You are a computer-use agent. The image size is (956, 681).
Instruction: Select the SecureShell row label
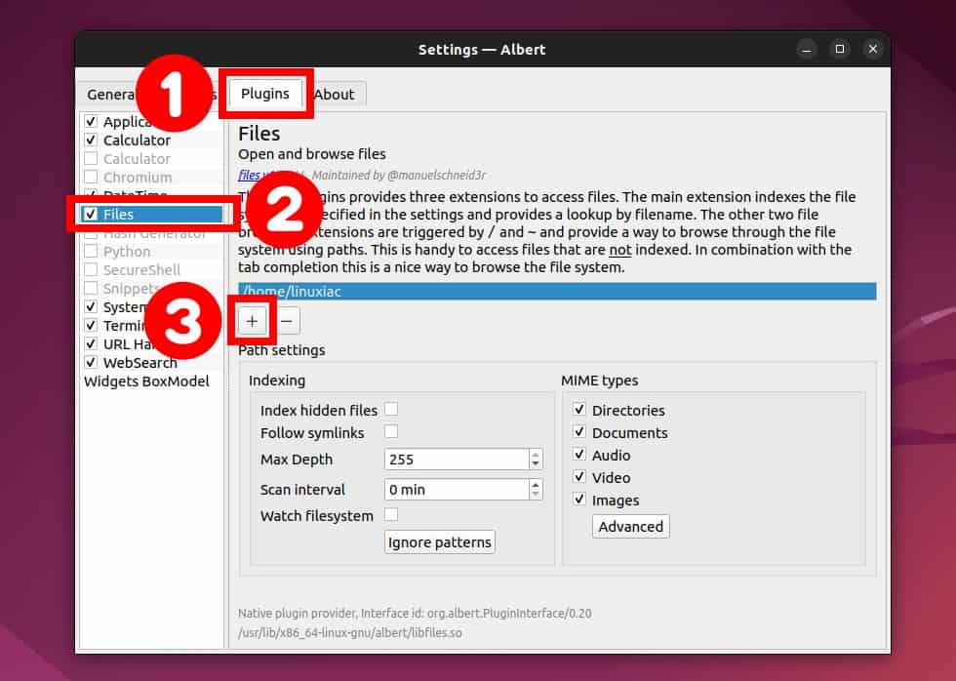[x=141, y=269]
